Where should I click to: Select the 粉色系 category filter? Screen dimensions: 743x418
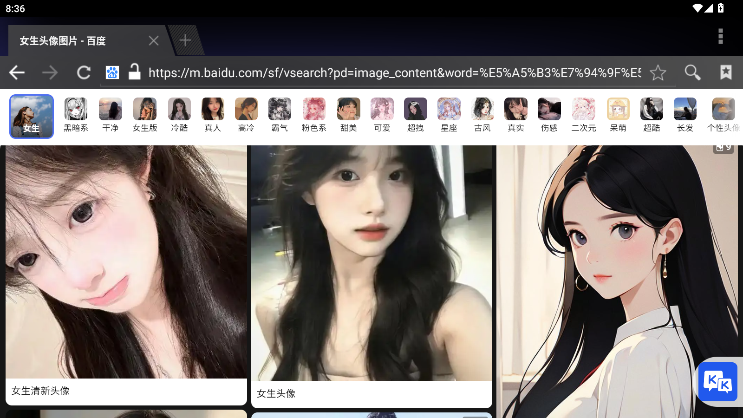[314, 116]
